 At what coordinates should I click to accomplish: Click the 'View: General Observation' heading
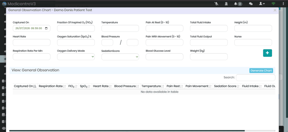tap(35, 70)
